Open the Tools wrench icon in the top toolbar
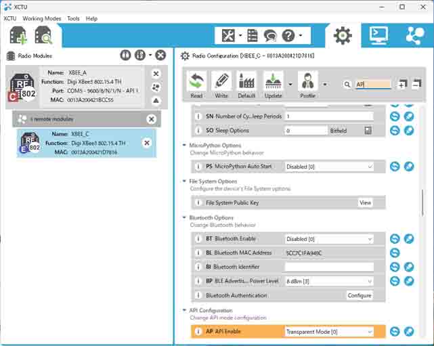Viewport: 434px width, 346px height. click(227, 35)
